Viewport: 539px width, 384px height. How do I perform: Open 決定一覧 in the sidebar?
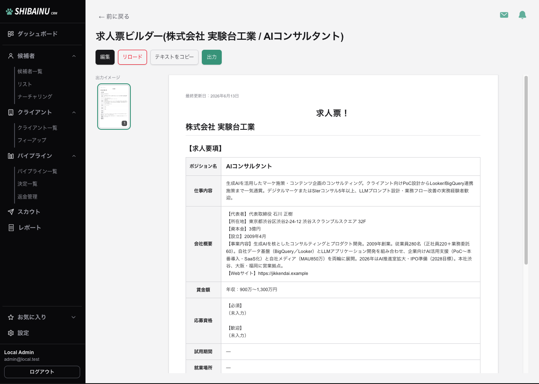pyautogui.click(x=27, y=184)
